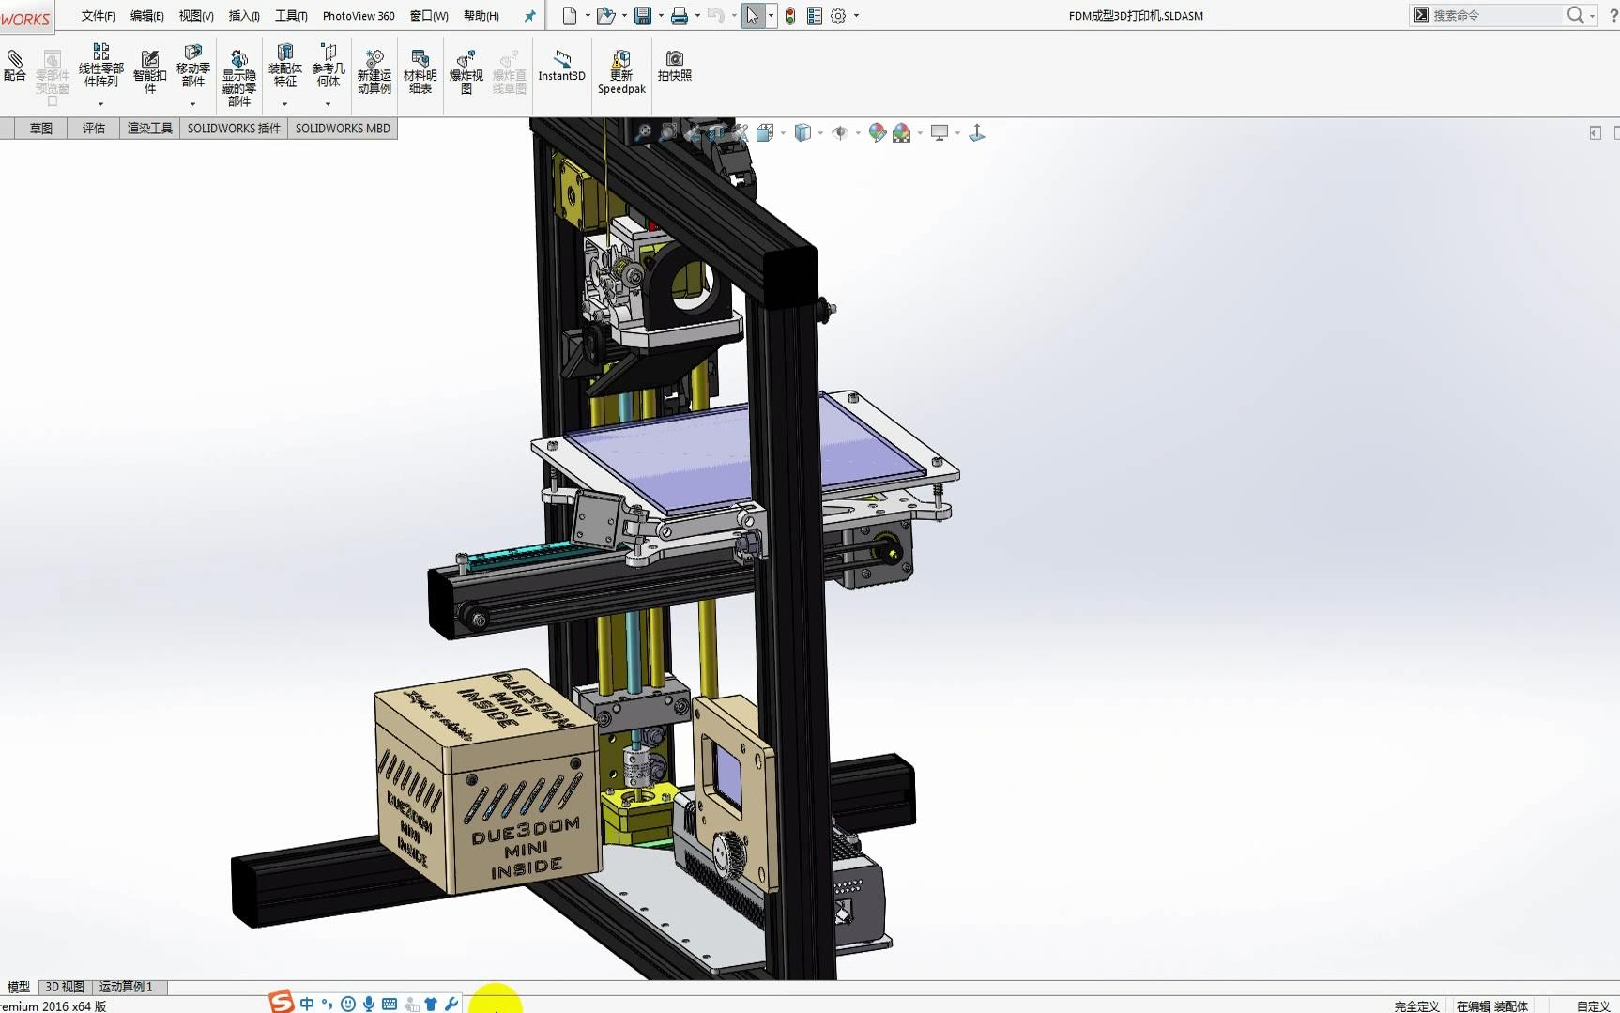Expand Options gear dropdown arrow

(x=856, y=16)
